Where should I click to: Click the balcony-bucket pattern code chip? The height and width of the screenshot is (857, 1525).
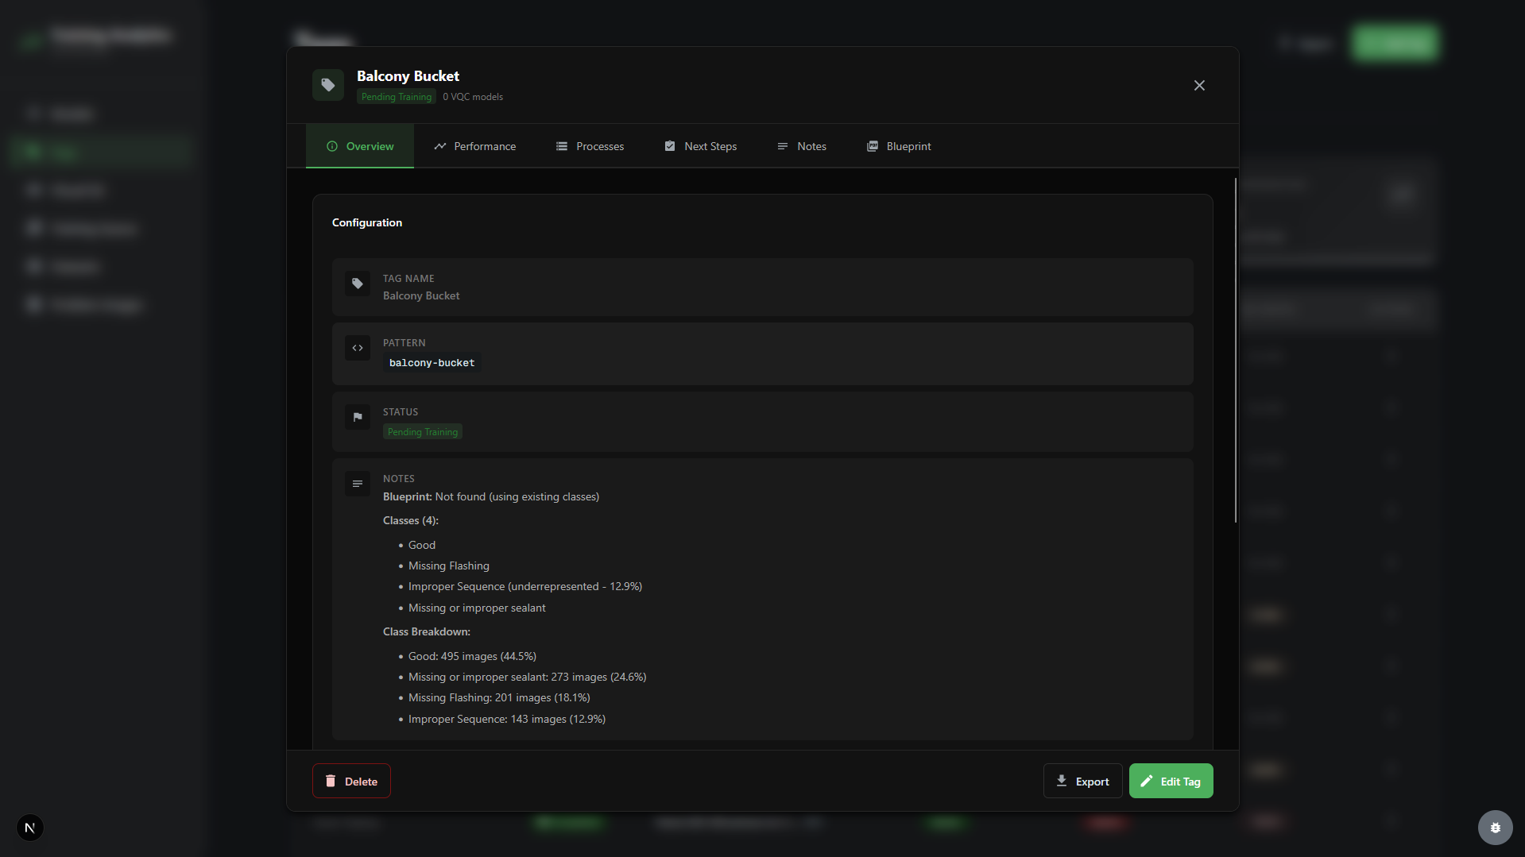click(432, 363)
